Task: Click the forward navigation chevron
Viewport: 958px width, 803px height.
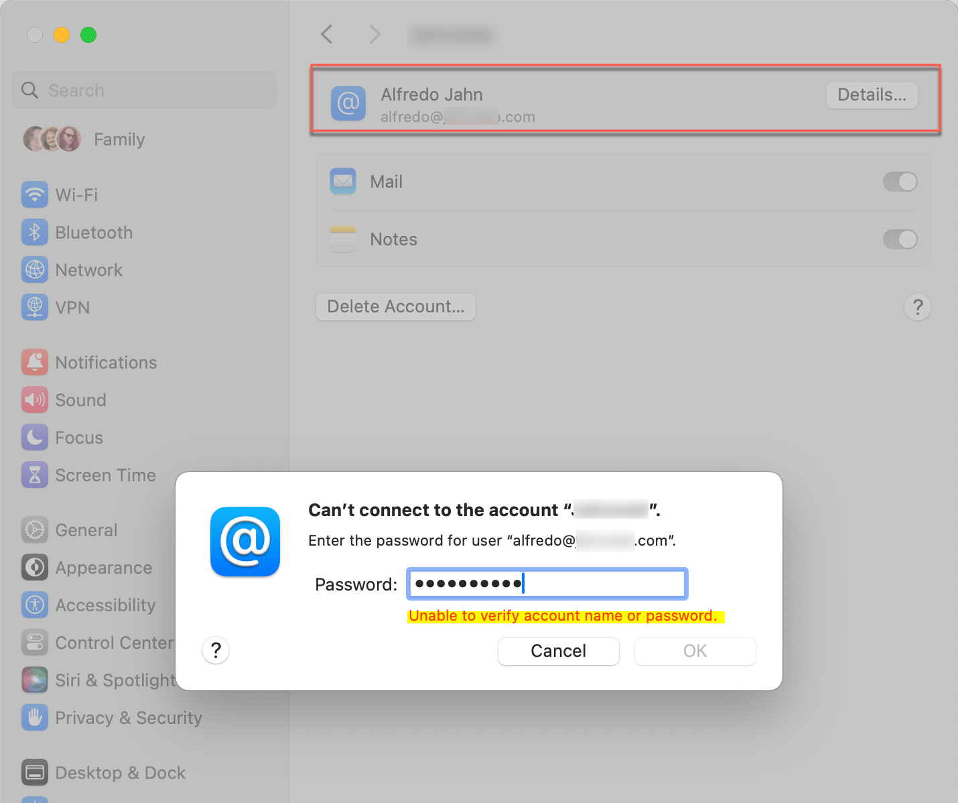Action: click(374, 34)
